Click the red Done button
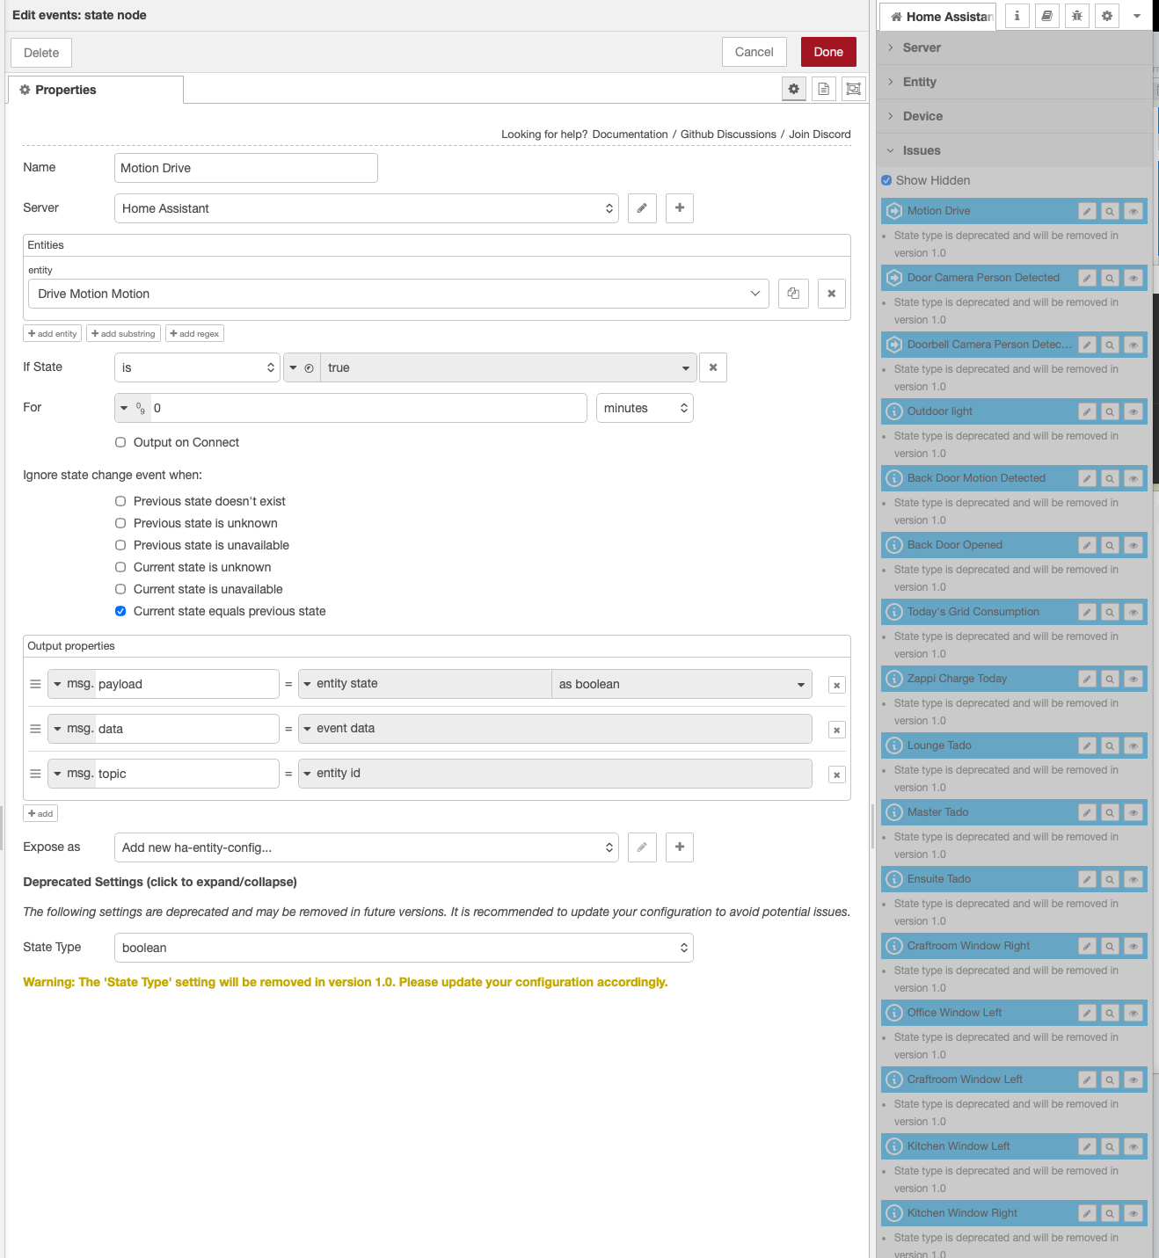The width and height of the screenshot is (1159, 1258). click(x=827, y=52)
